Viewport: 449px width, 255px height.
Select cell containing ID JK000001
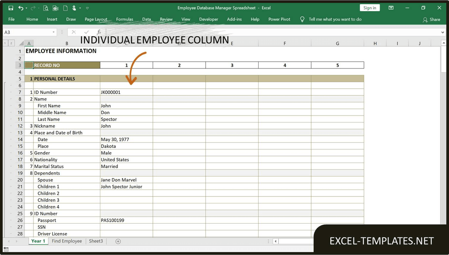click(126, 92)
